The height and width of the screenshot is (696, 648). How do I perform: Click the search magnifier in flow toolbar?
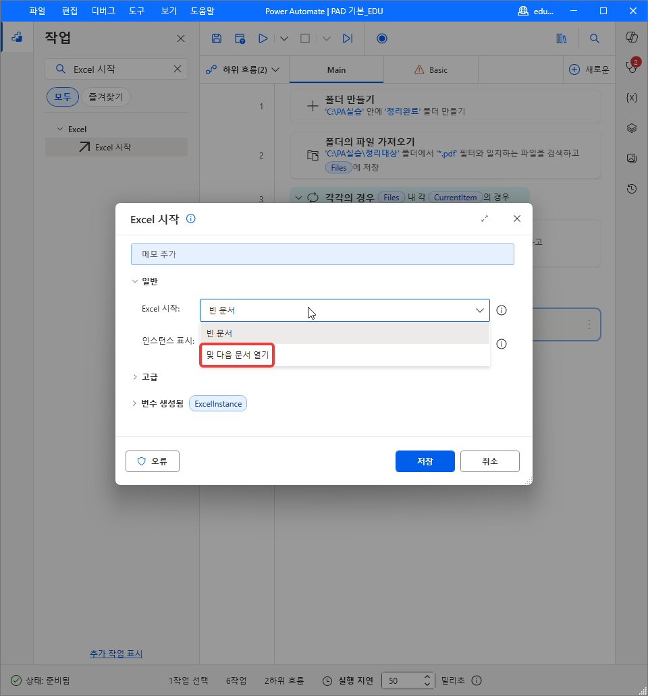pos(594,38)
